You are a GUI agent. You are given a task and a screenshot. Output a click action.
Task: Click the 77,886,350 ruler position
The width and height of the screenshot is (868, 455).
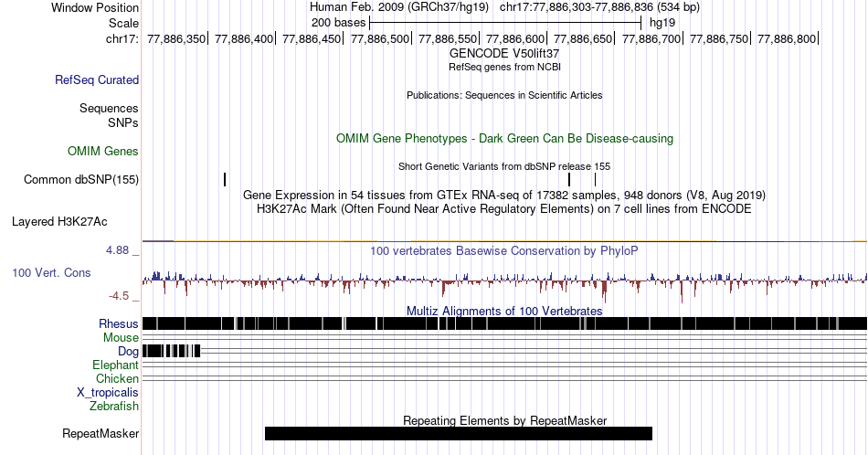click(x=176, y=38)
